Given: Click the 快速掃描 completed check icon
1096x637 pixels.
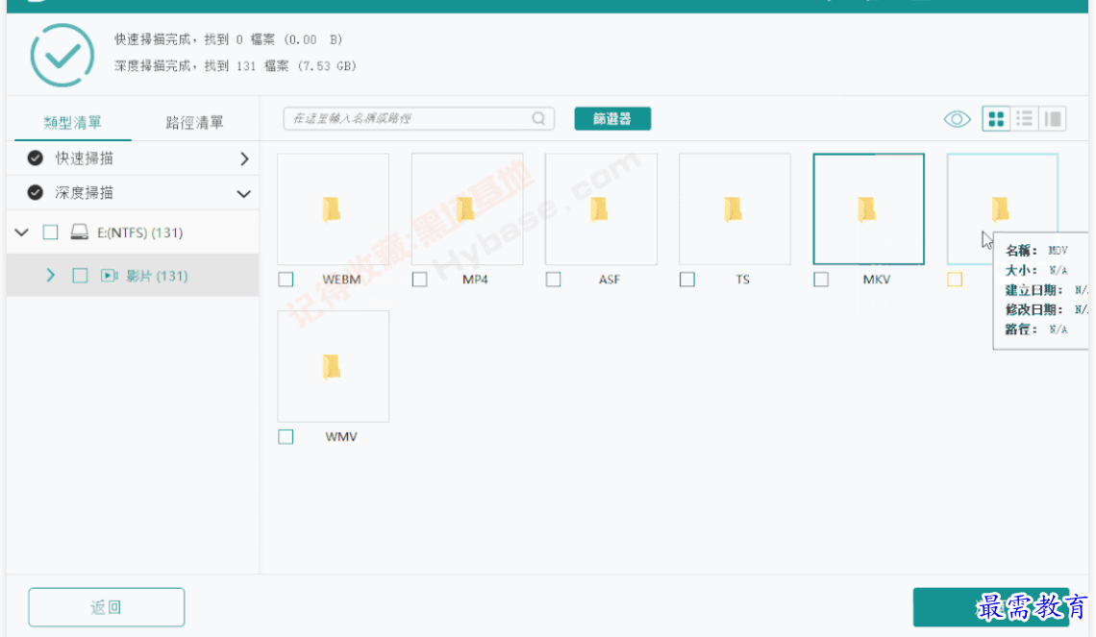Looking at the screenshot, I should tap(35, 159).
